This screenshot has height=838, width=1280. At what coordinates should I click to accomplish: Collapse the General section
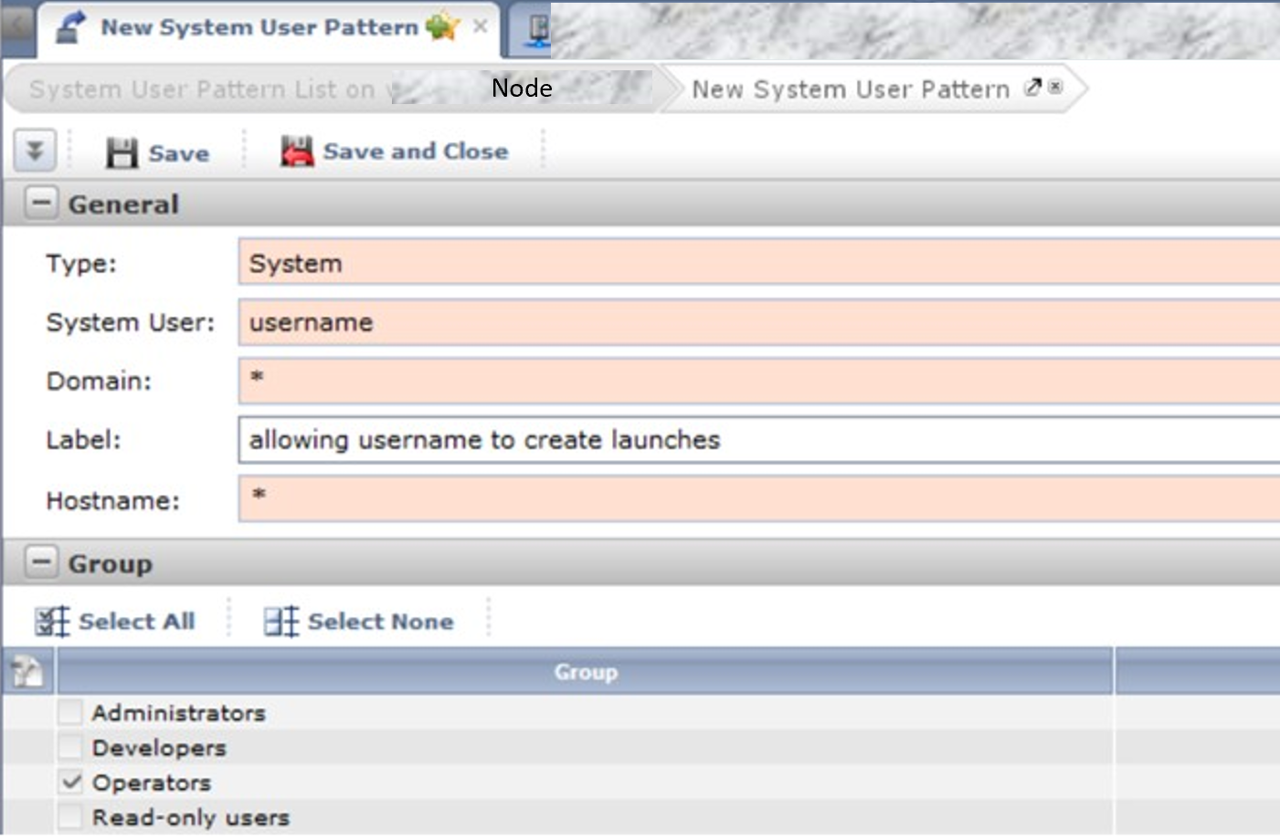click(x=41, y=203)
